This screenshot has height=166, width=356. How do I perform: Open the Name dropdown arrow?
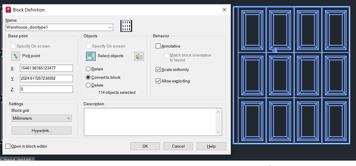click(x=110, y=28)
